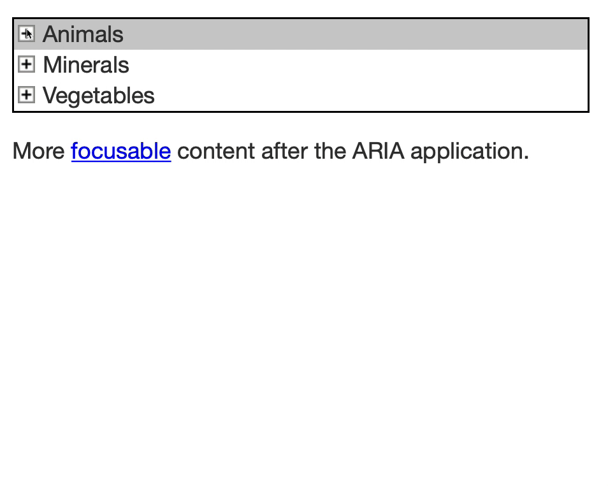Click the word "More" before the link
The image size is (608, 487).
point(38,151)
